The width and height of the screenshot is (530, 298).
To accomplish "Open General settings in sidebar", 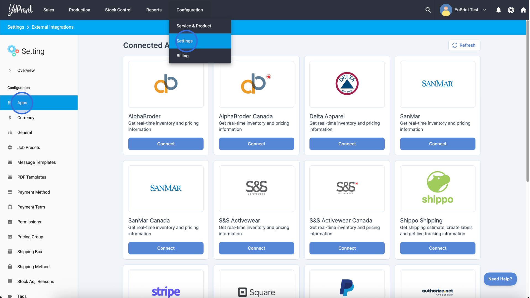I will pos(39,132).
